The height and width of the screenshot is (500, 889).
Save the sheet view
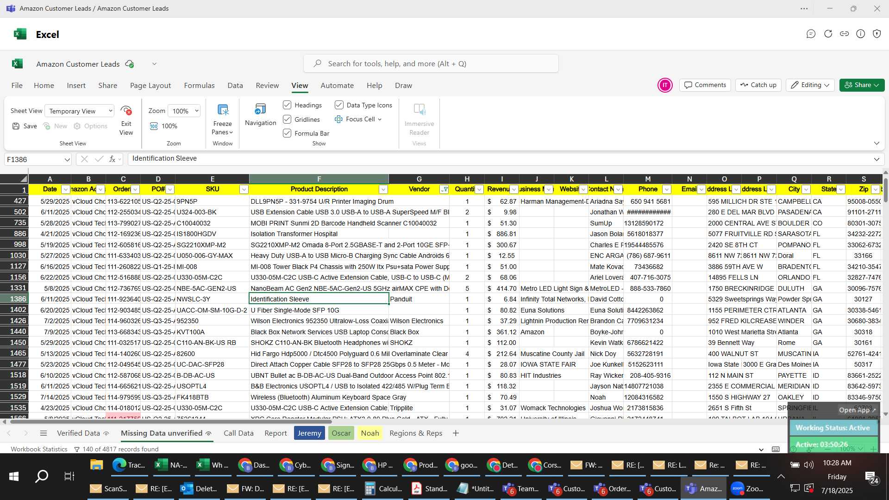click(25, 126)
